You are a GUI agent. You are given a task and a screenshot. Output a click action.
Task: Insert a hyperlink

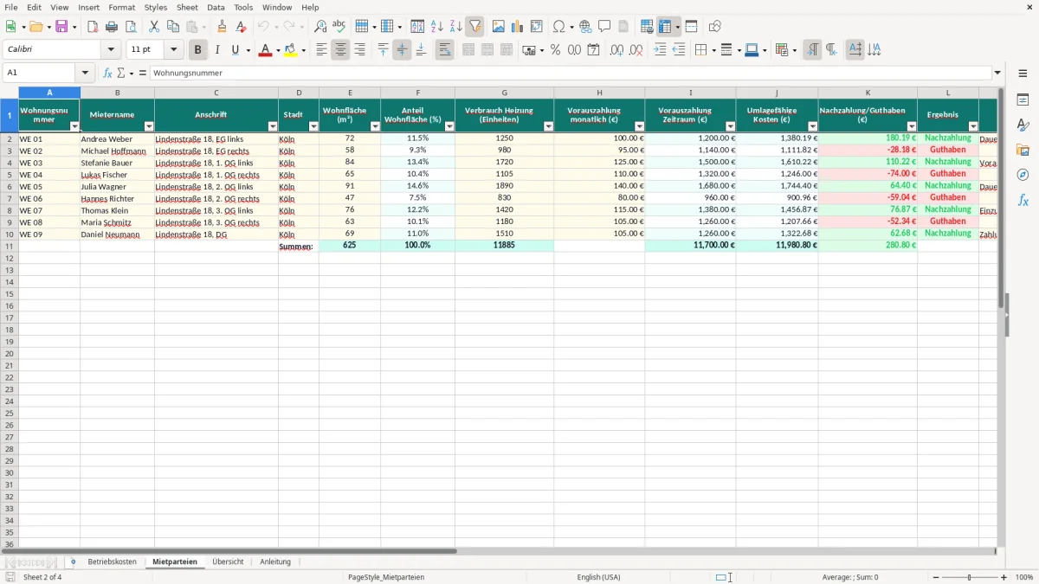point(585,27)
